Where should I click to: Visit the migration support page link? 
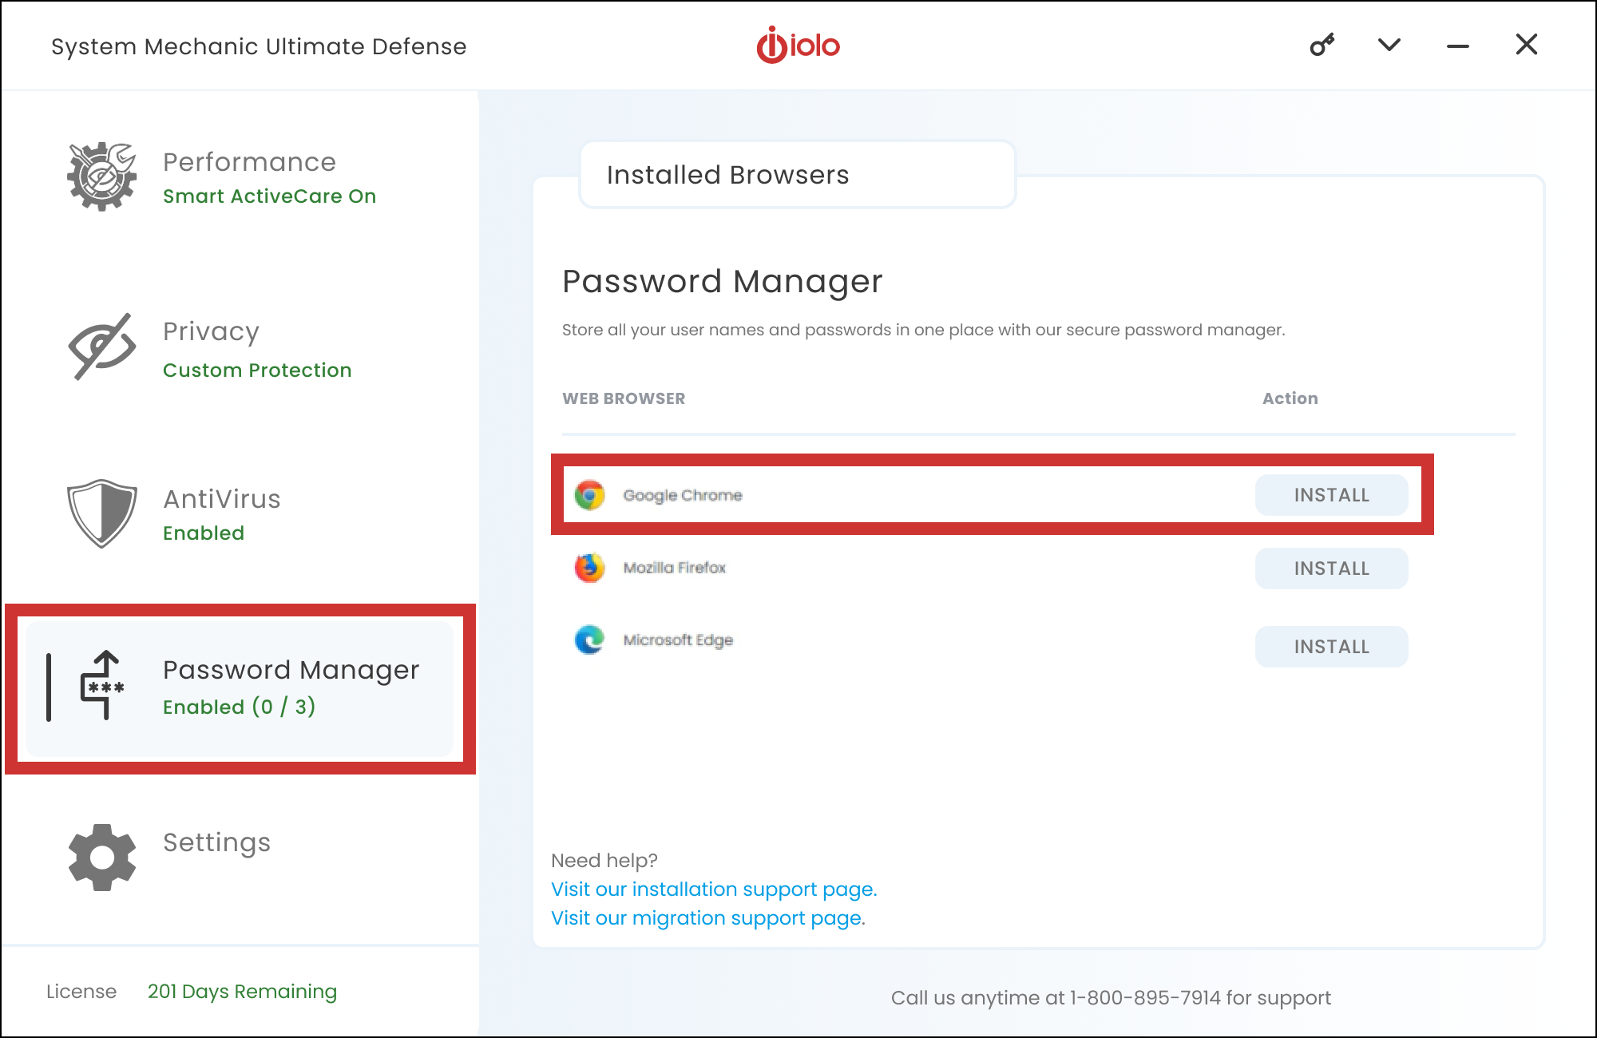click(x=708, y=918)
